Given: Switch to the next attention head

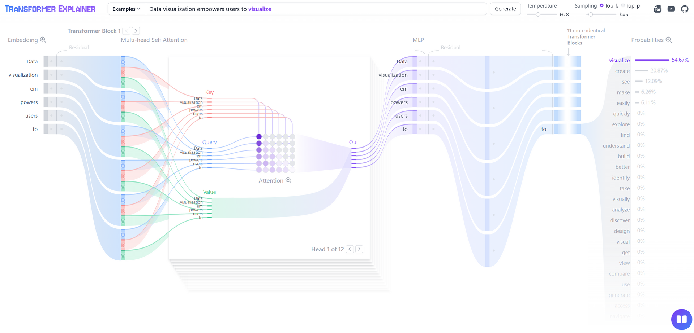Looking at the screenshot, I should point(359,249).
